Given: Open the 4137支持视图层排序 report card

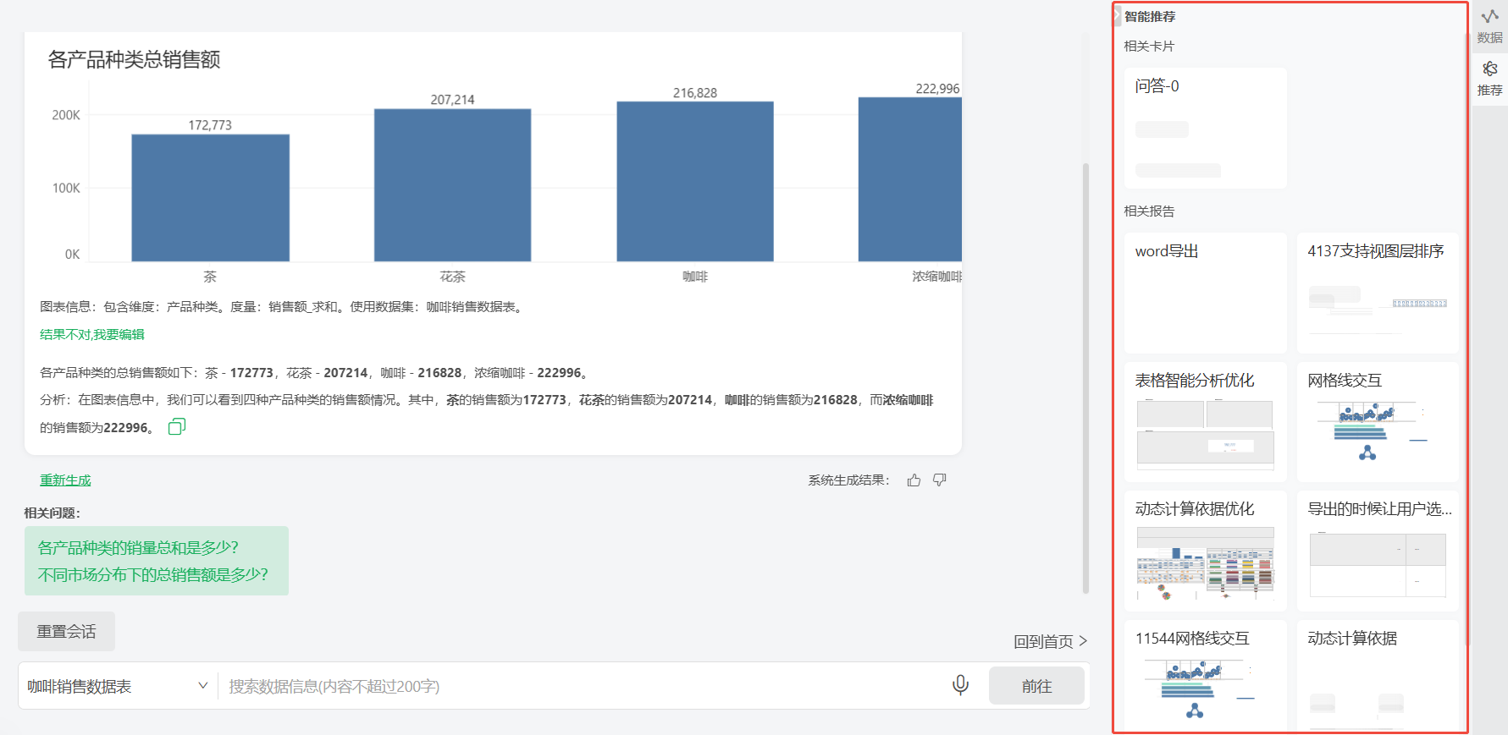Looking at the screenshot, I should (1378, 293).
